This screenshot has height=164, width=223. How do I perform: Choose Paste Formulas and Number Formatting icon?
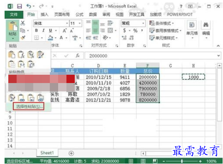(x=31, y=55)
